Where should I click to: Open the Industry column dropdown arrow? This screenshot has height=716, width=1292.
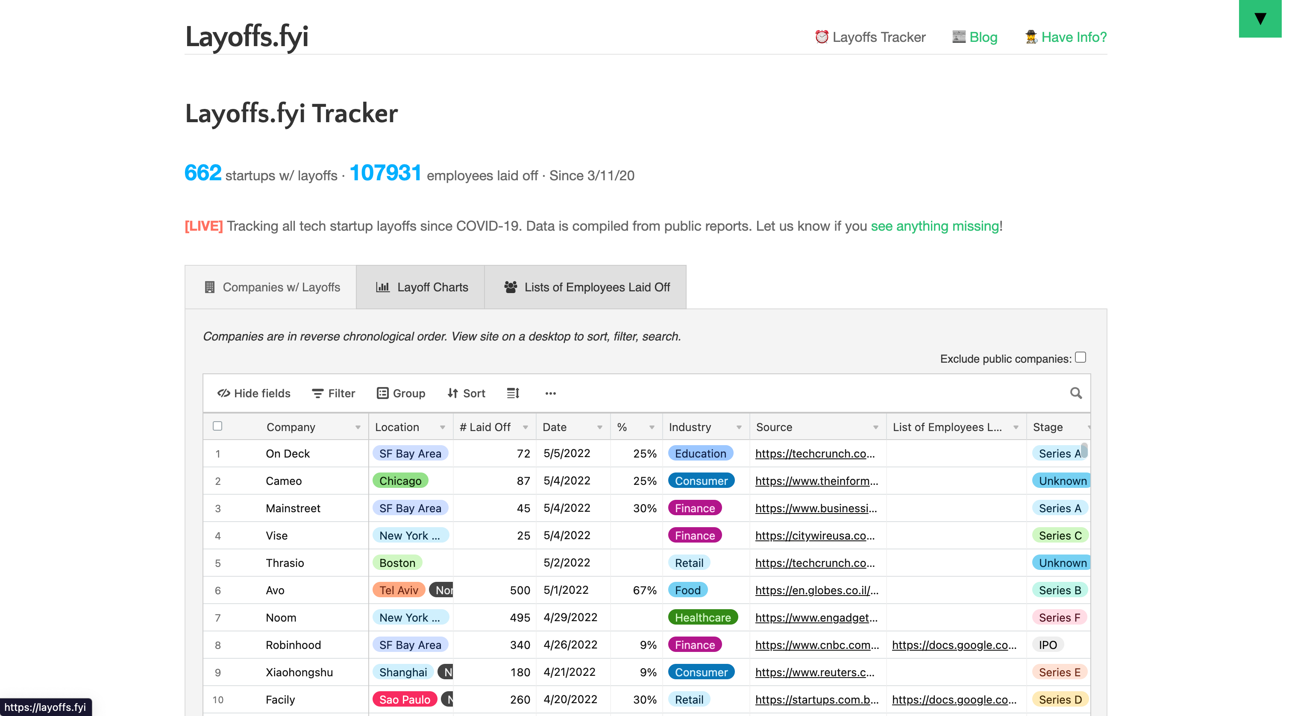tap(739, 427)
